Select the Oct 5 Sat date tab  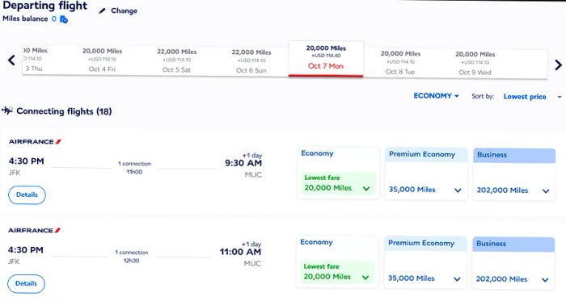[176, 61]
